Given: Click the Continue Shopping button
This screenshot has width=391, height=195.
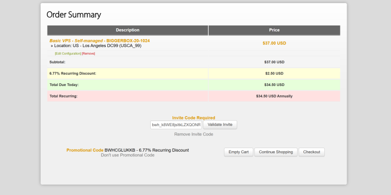Looking at the screenshot, I should (276, 152).
